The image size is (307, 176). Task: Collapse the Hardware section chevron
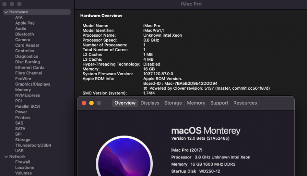[6, 12]
